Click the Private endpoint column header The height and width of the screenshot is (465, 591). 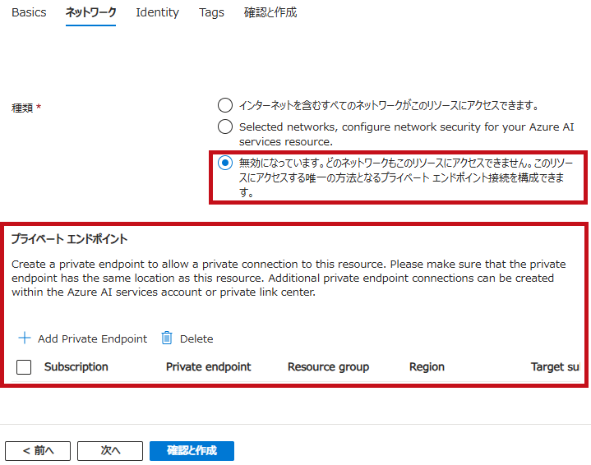click(x=208, y=367)
